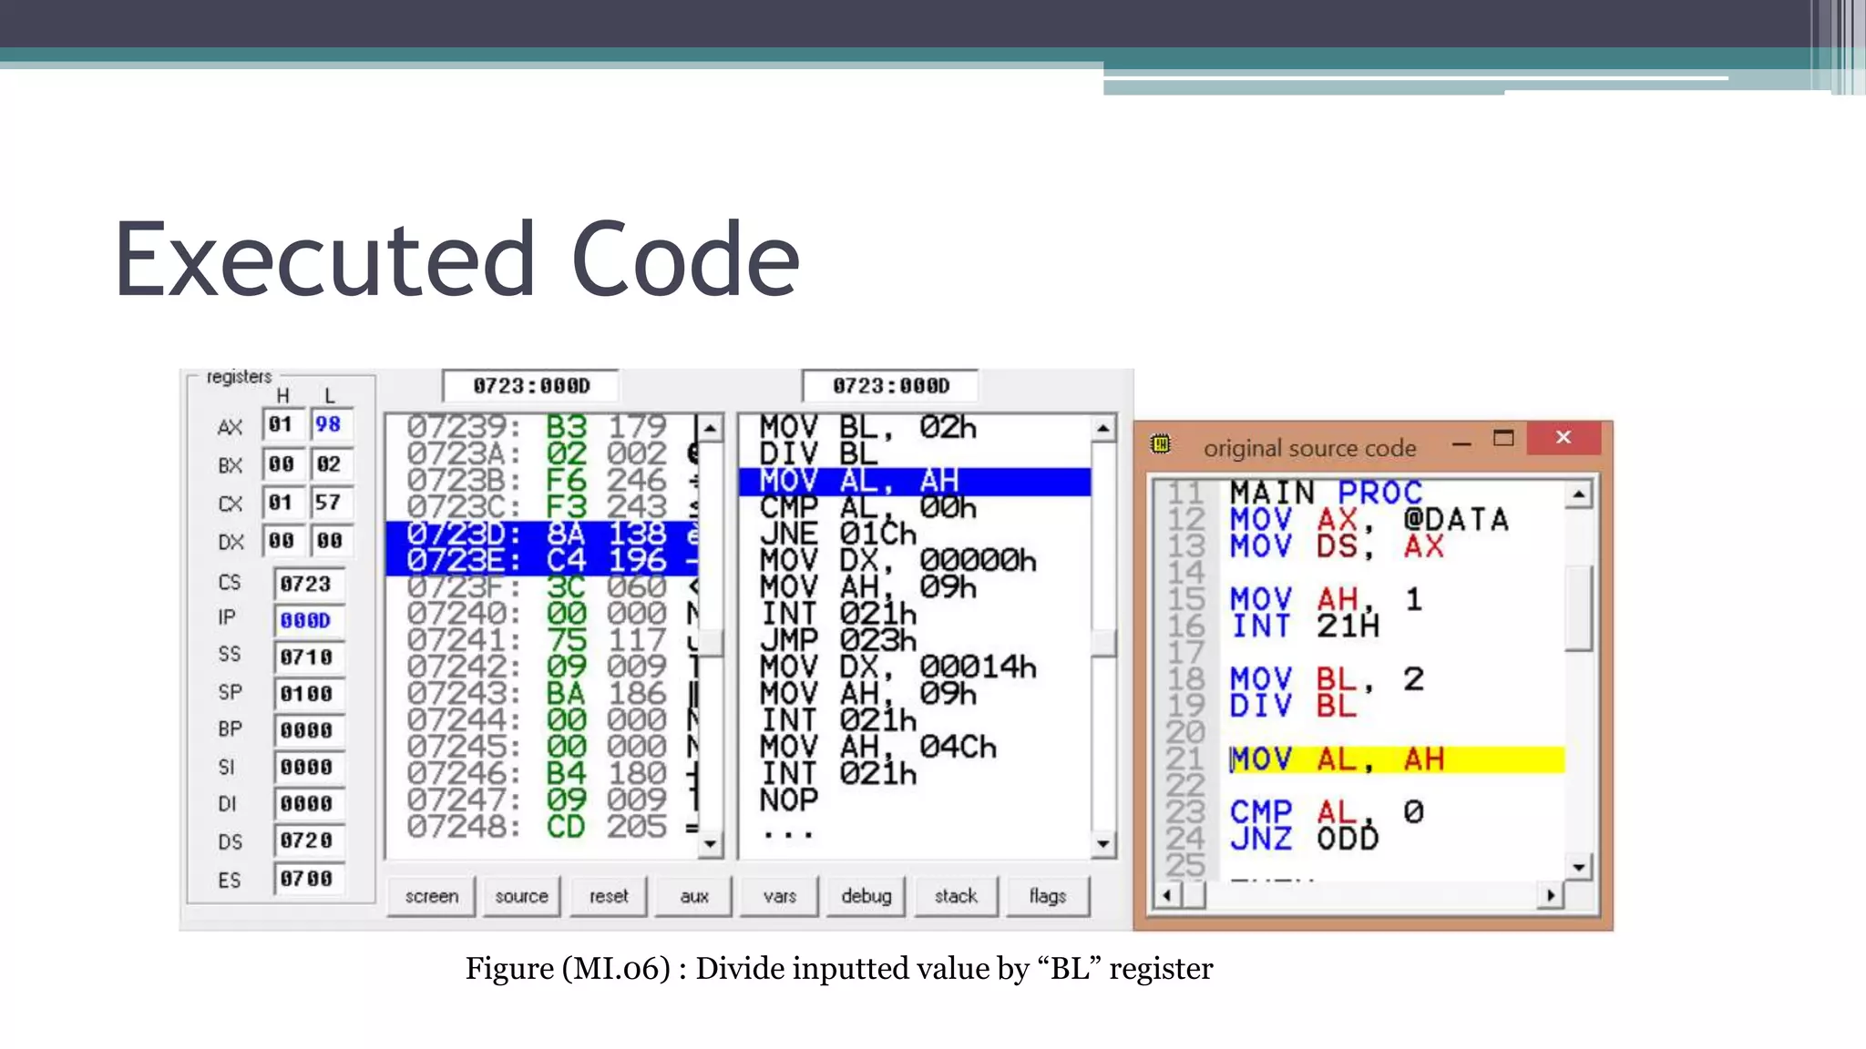1866x1049 pixels.
Task: Click the SI register field
Action: [308, 767]
